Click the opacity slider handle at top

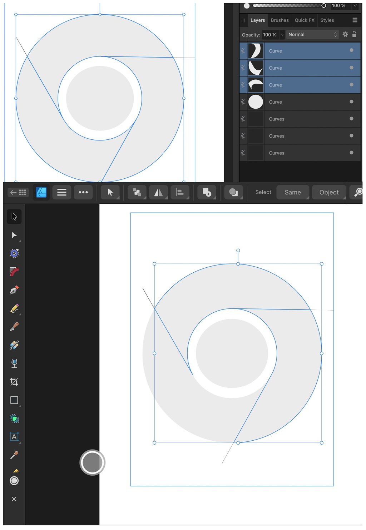[x=323, y=6]
